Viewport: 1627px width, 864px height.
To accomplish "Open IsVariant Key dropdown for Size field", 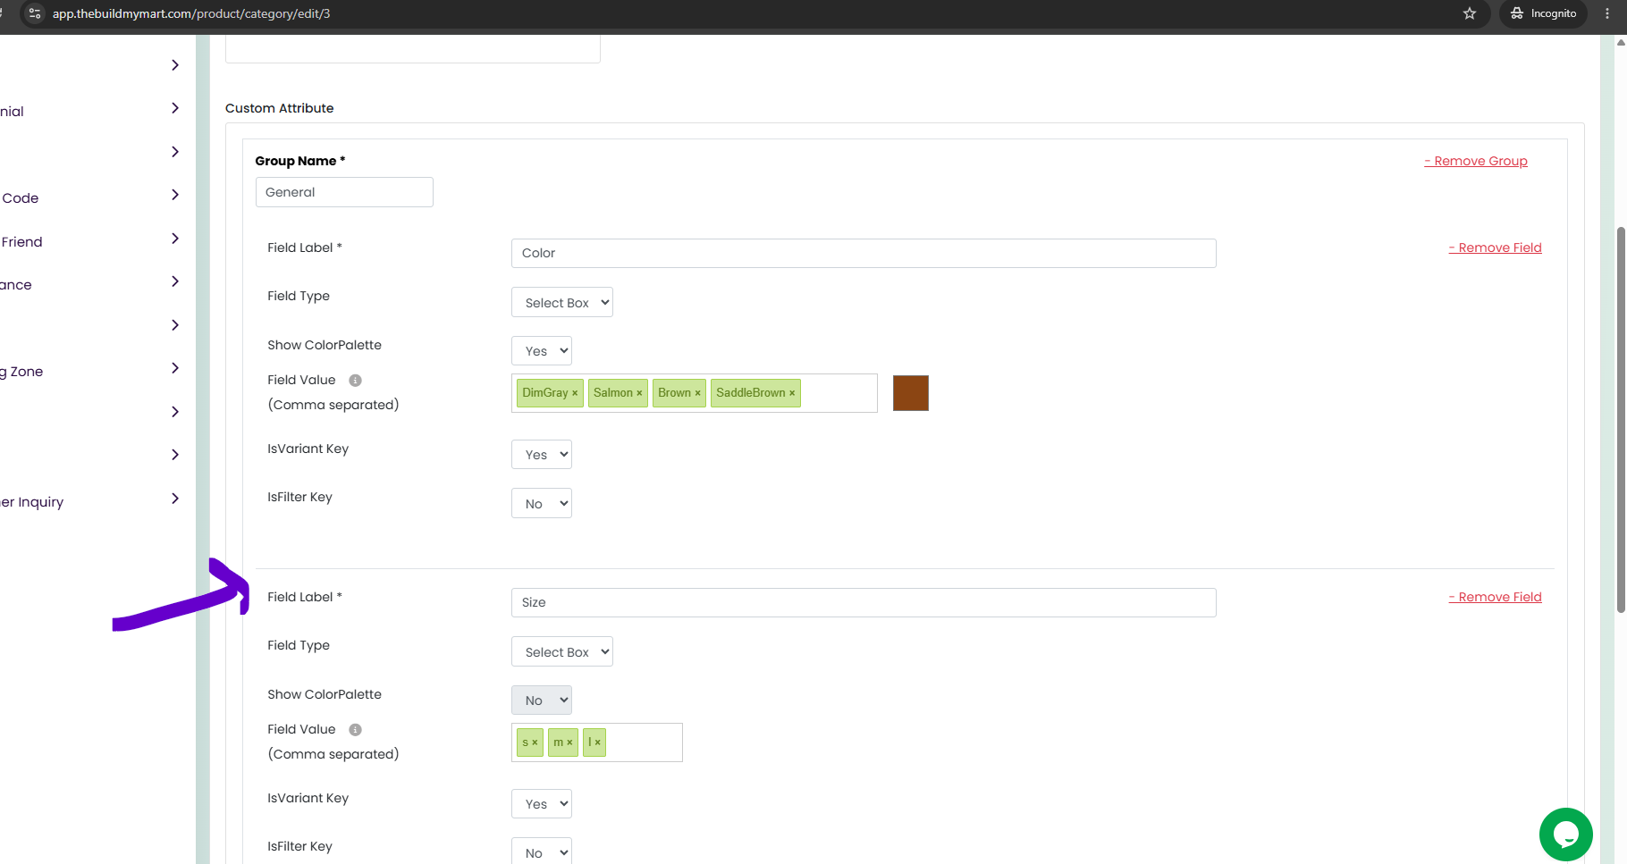I will point(542,804).
